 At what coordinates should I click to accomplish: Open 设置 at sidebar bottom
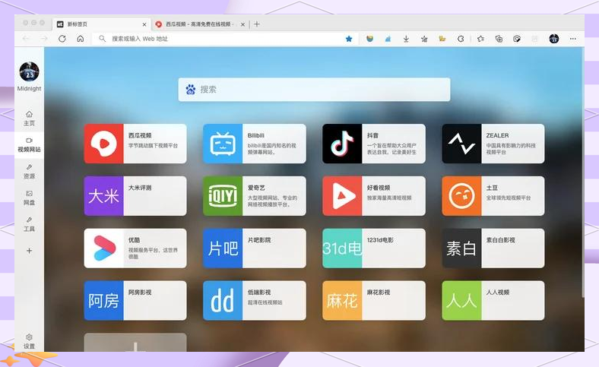tap(29, 341)
